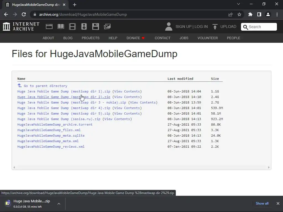The width and height of the screenshot is (283, 212).
Task: Click the file list right scroll arrow
Action: [269, 168]
